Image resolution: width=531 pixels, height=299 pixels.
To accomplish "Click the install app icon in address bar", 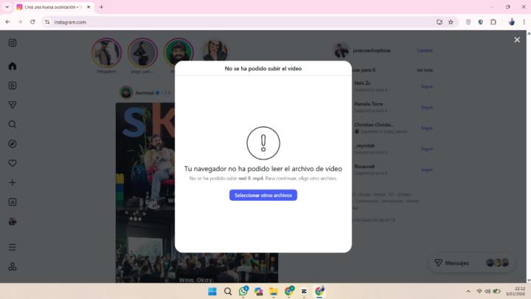I will pos(440,22).
